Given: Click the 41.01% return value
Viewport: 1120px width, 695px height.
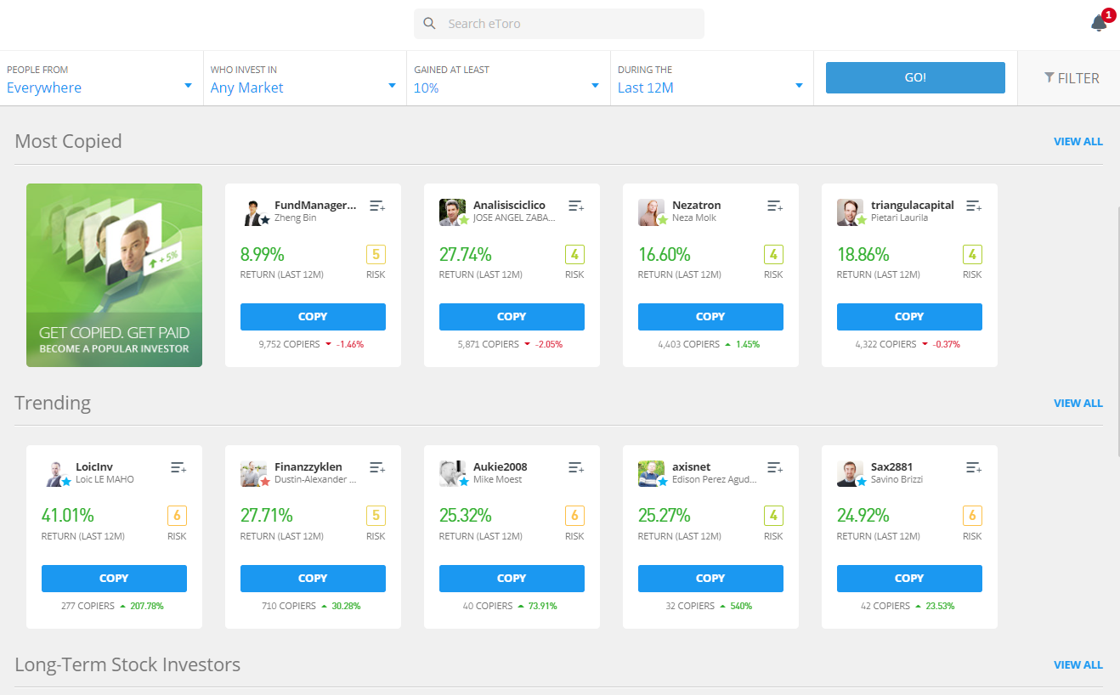Looking at the screenshot, I should coord(68,516).
